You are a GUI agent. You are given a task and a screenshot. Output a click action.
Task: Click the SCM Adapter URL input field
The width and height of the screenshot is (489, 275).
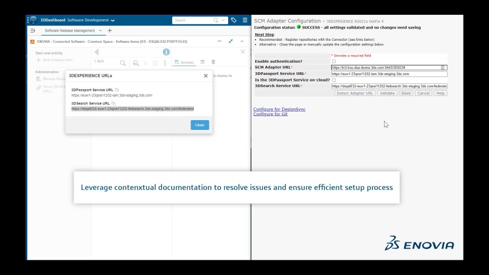point(389,68)
